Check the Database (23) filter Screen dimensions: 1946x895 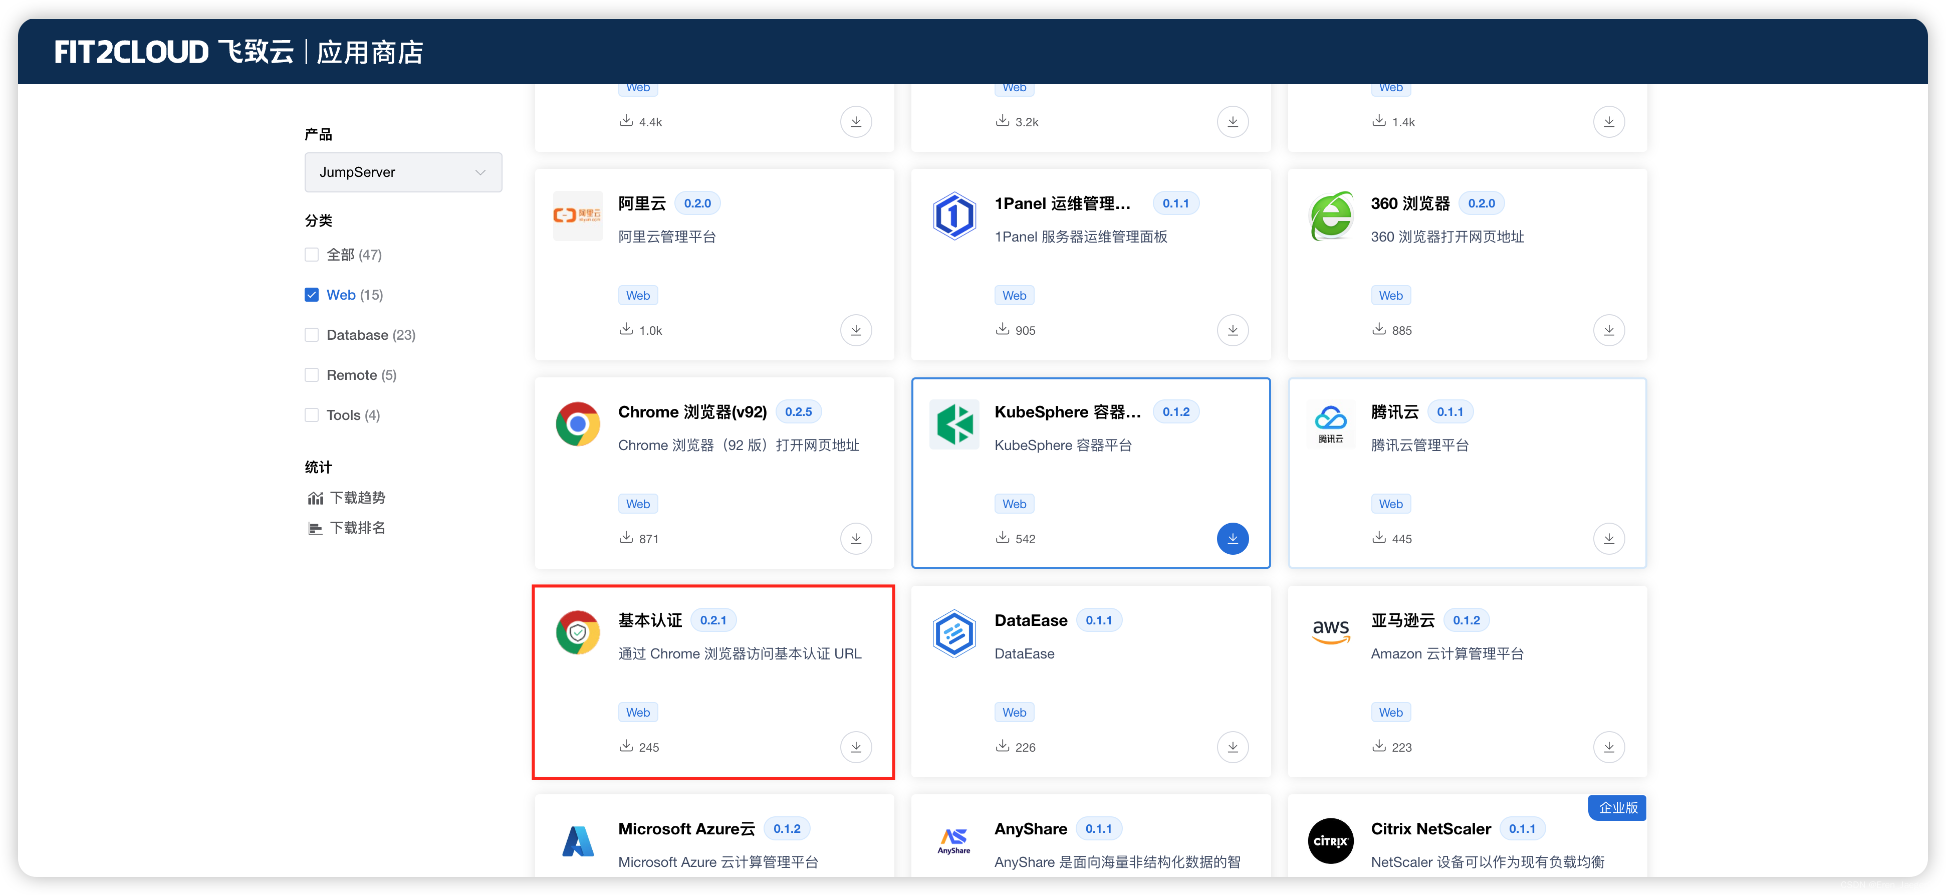point(311,335)
